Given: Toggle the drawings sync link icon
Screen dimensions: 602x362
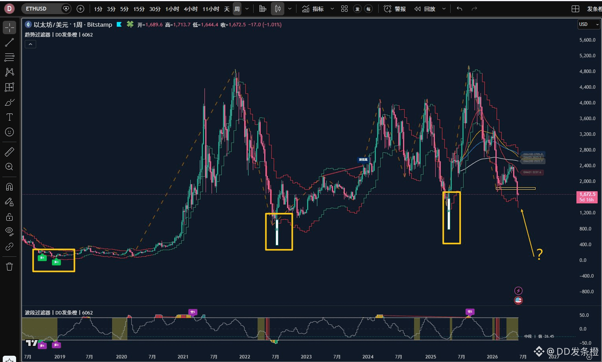Looking at the screenshot, I should (x=9, y=247).
